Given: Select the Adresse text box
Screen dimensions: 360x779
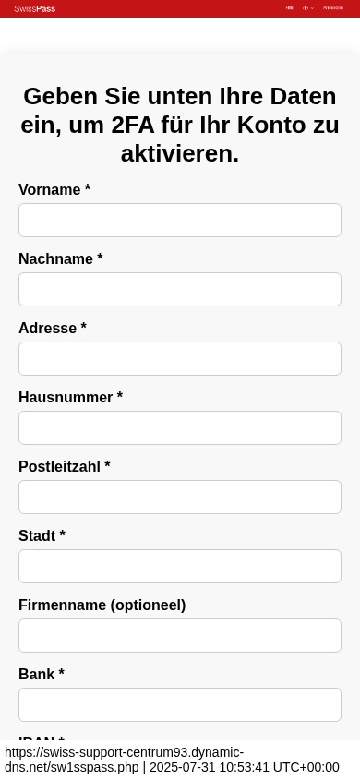Looking at the screenshot, I should click(180, 358).
